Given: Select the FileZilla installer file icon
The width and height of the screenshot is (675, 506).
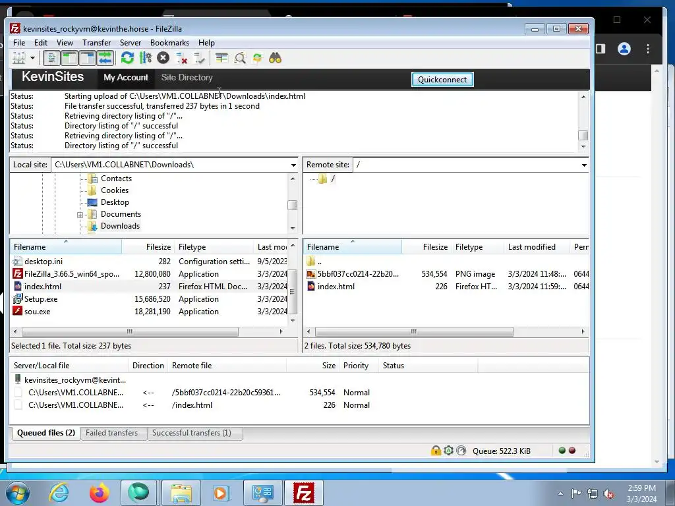Looking at the screenshot, I should click(17, 273).
